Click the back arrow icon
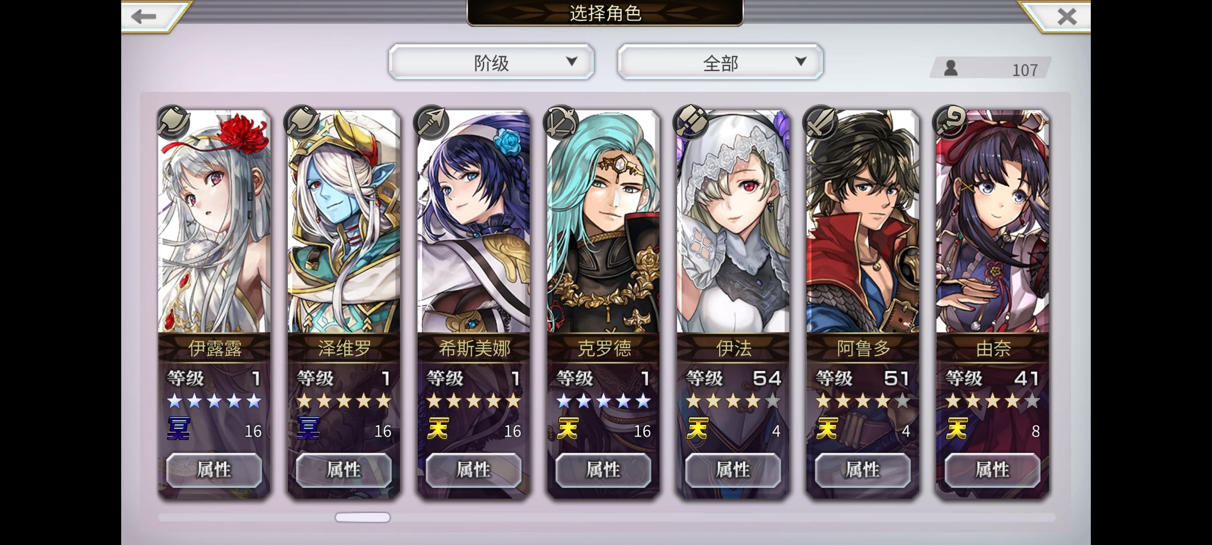Viewport: 1212px width, 545px height. (x=143, y=16)
